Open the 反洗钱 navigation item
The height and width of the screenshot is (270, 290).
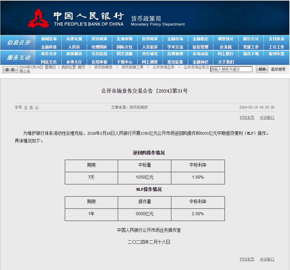225,47
